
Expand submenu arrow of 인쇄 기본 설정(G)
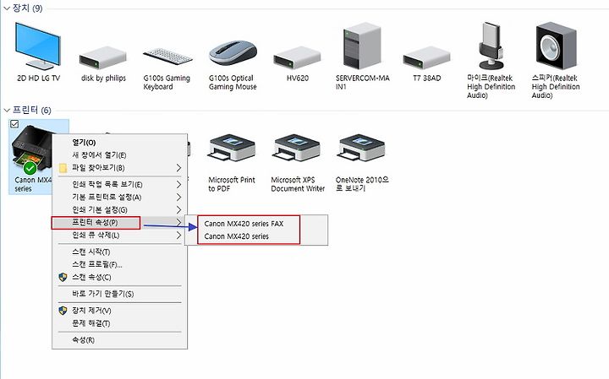178,209
